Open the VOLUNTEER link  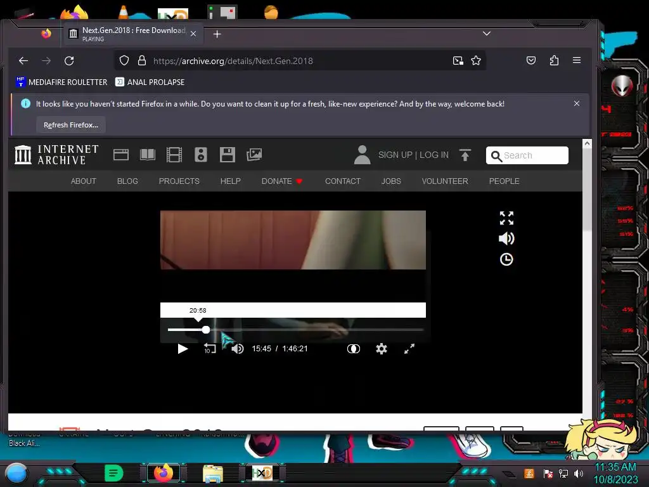click(x=445, y=181)
